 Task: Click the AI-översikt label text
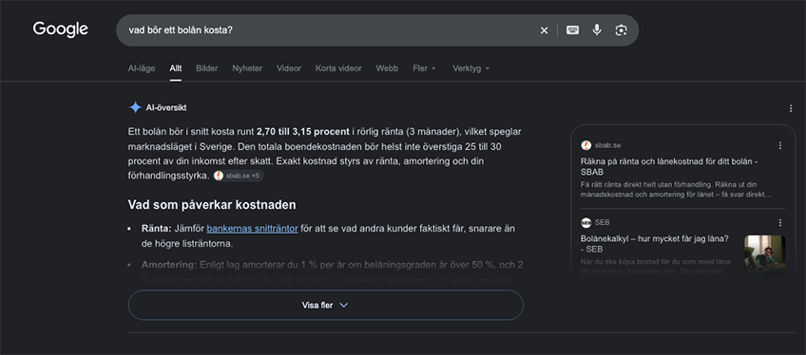point(166,107)
